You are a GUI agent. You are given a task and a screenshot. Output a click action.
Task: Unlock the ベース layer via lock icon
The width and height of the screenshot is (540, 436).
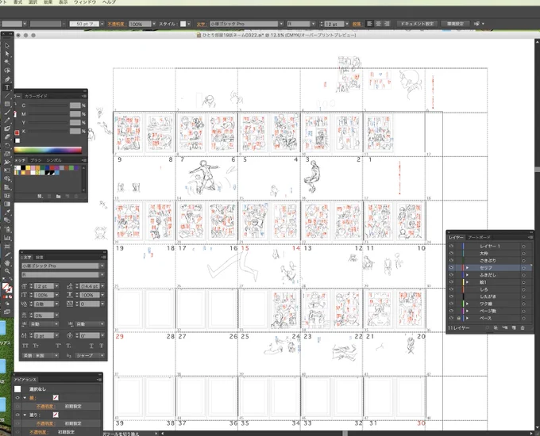(459, 318)
